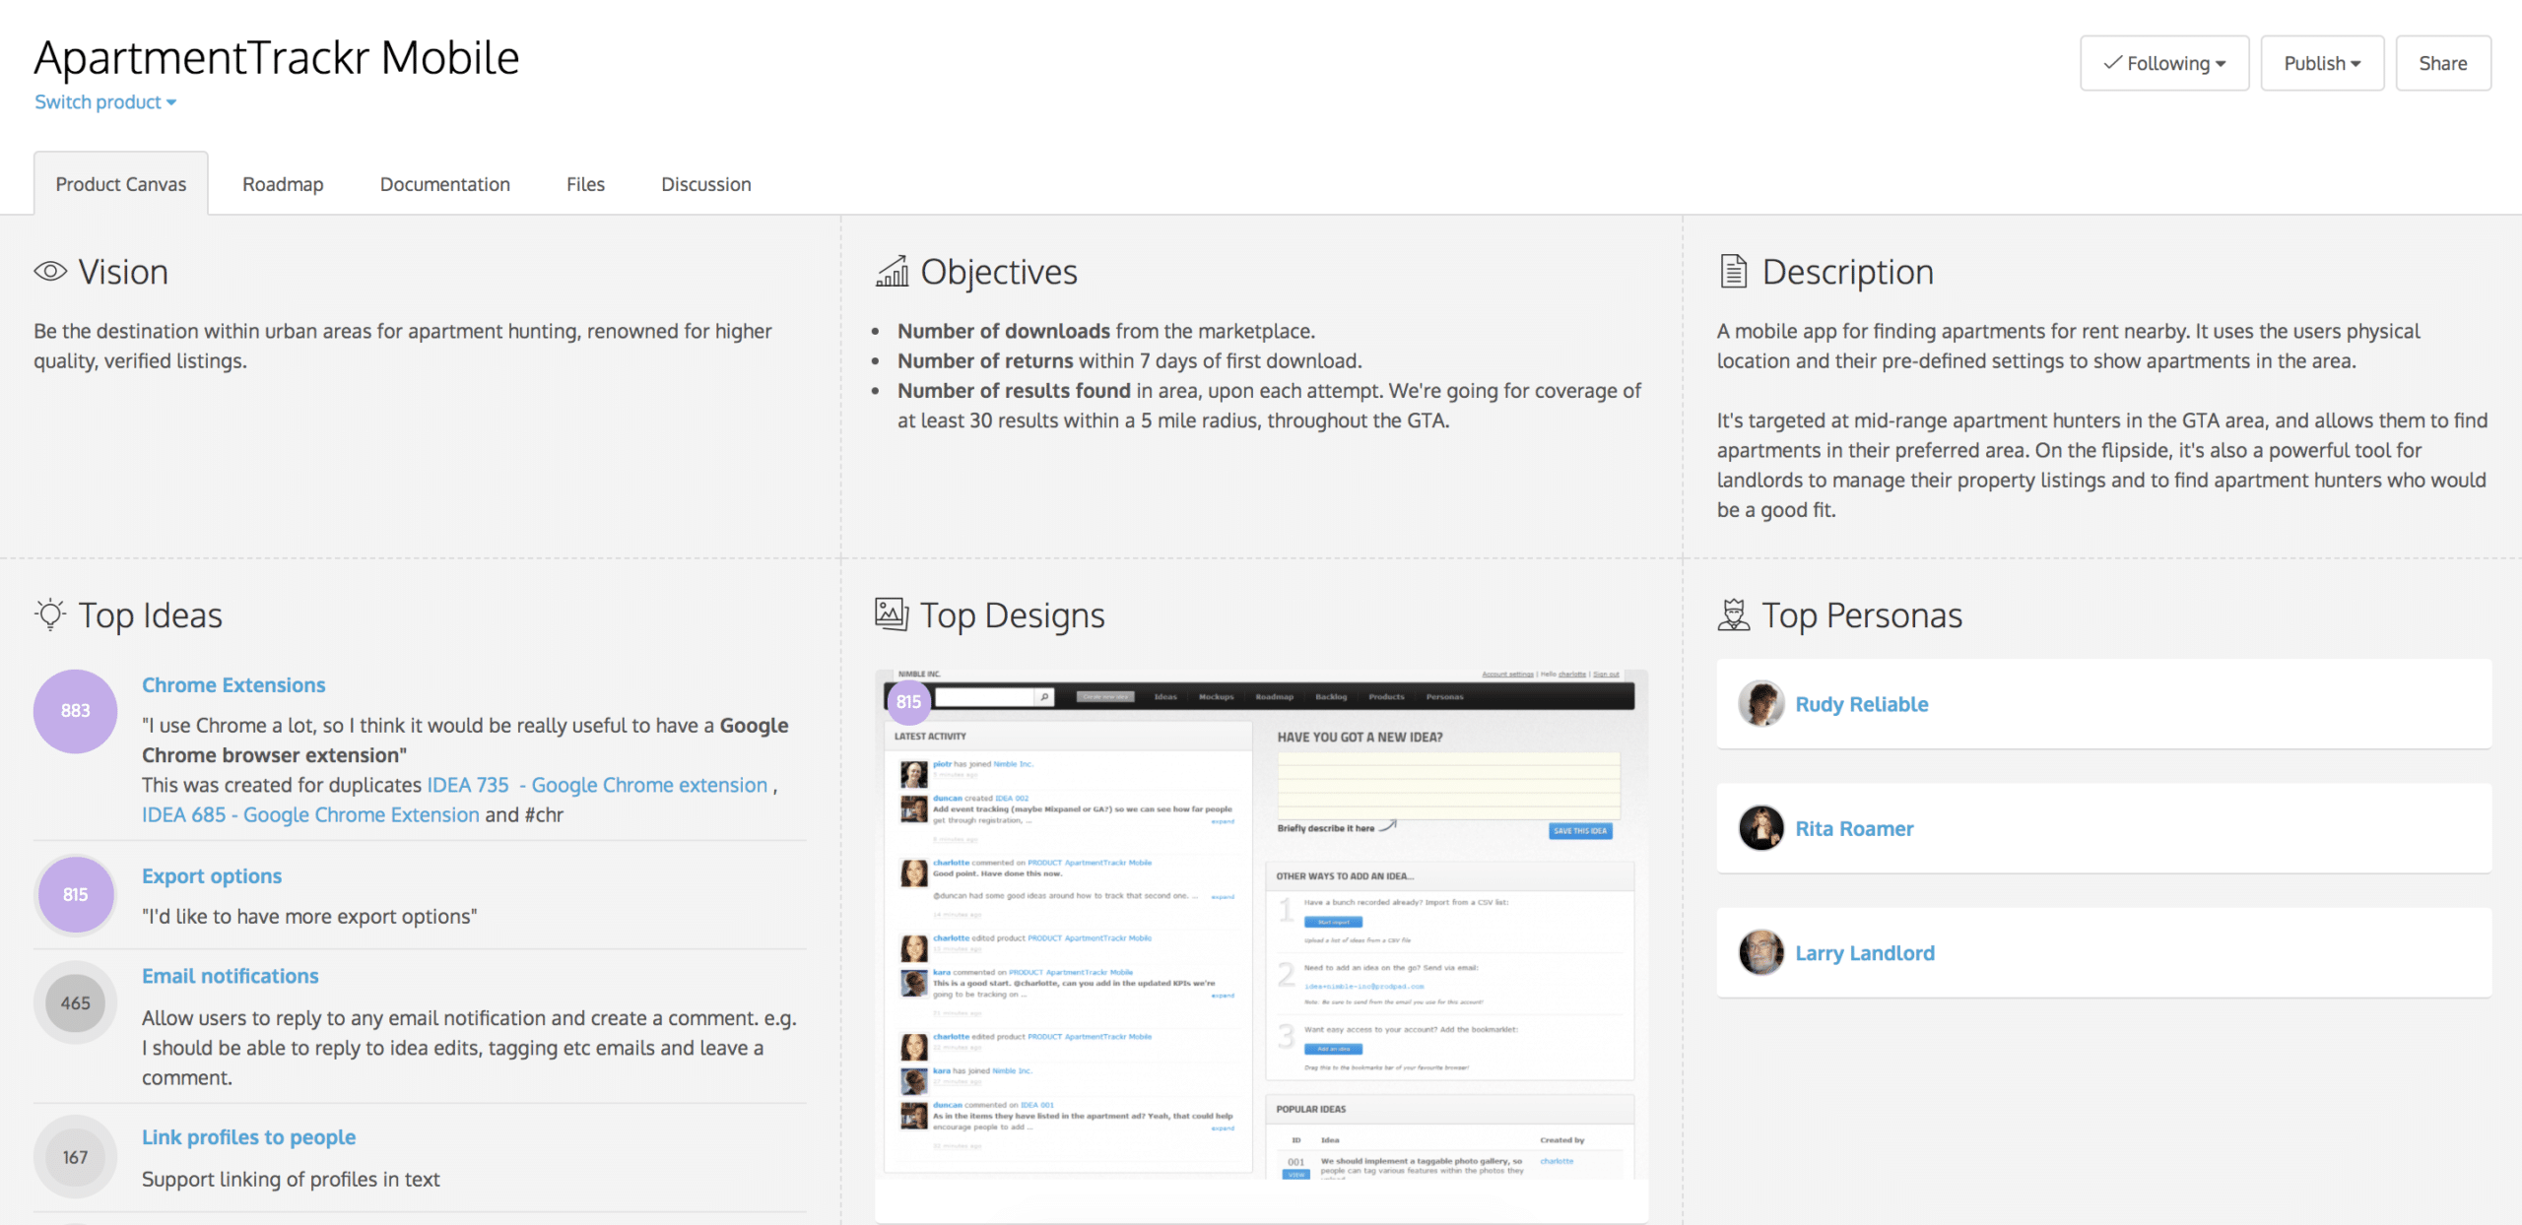Click 'Support linking of profiles in text'
Screen dimensions: 2522x1225
click(291, 1179)
